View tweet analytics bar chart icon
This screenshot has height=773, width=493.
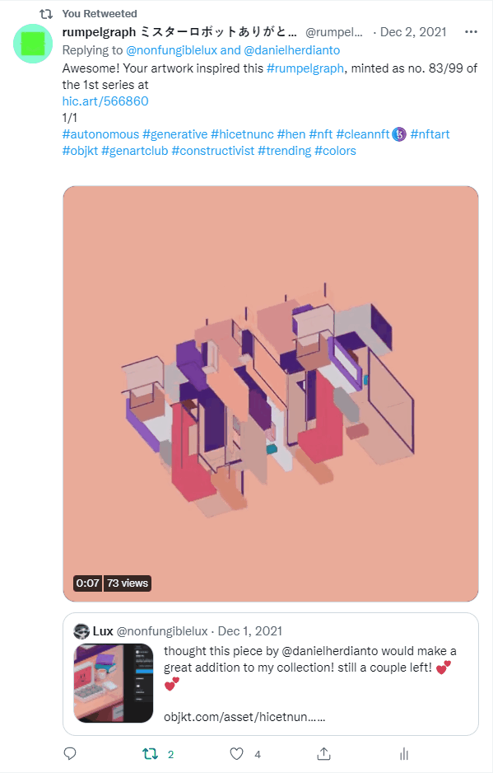click(404, 754)
